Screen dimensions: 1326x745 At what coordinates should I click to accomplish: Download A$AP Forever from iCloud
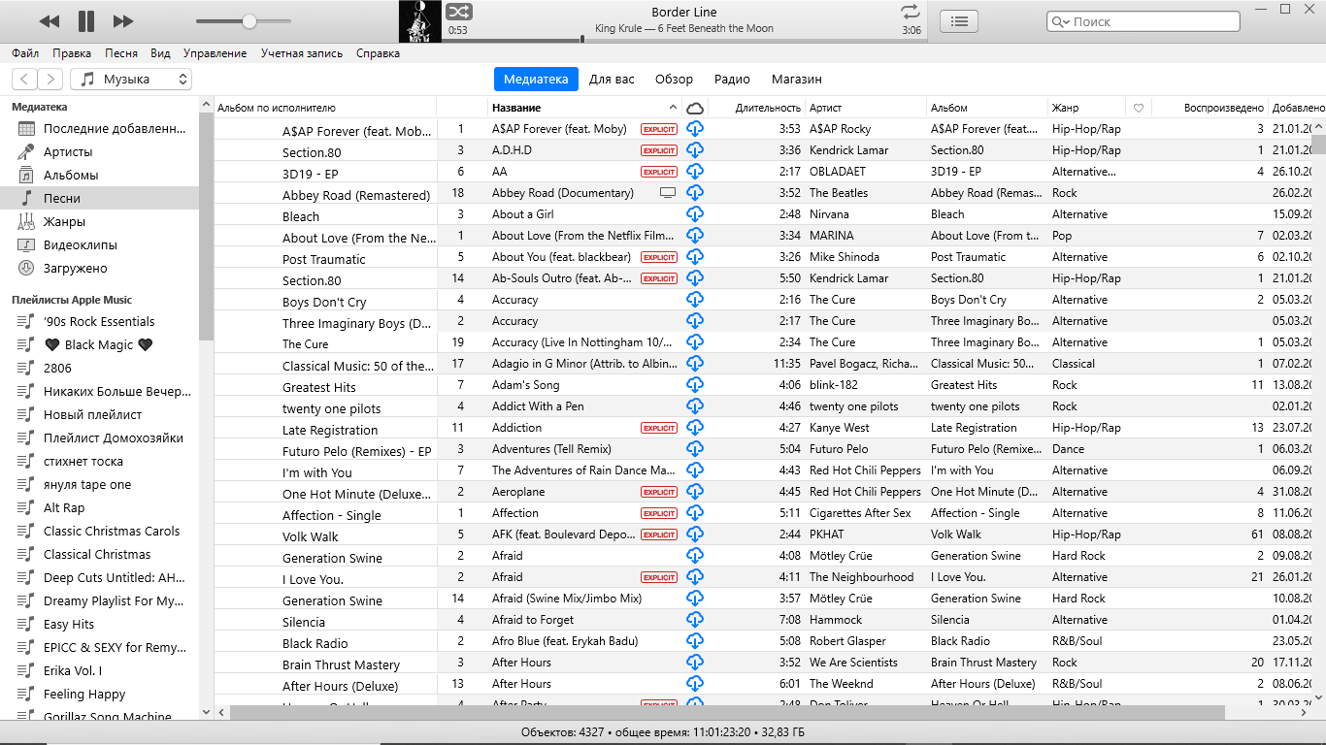click(x=695, y=129)
